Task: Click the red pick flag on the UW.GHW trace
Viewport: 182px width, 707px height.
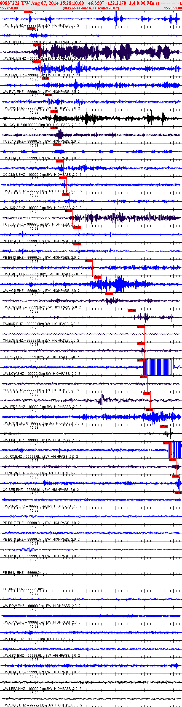Action: tap(31, 28)
